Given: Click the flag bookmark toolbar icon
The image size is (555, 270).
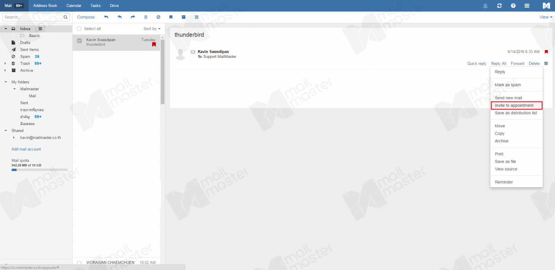Looking at the screenshot, I should (x=171, y=17).
